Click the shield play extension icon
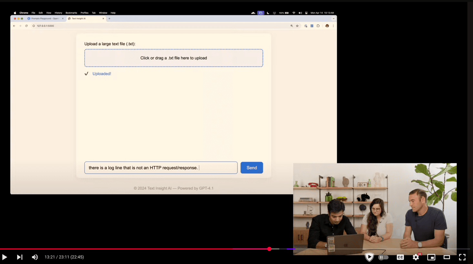The height and width of the screenshot is (264, 473). [x=369, y=257]
